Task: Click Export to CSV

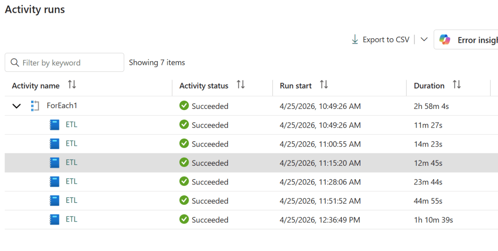Action: tap(386, 39)
